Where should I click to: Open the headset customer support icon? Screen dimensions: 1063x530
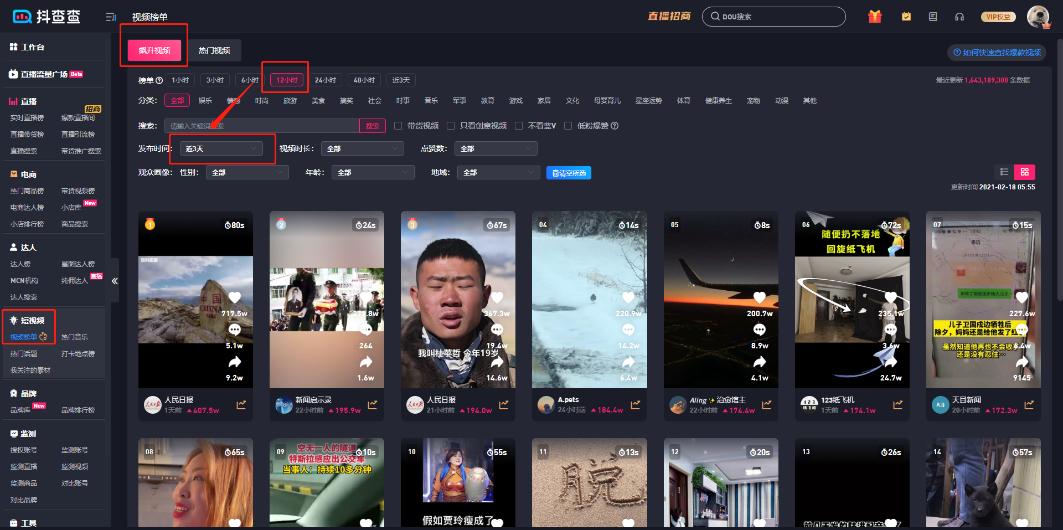959,17
